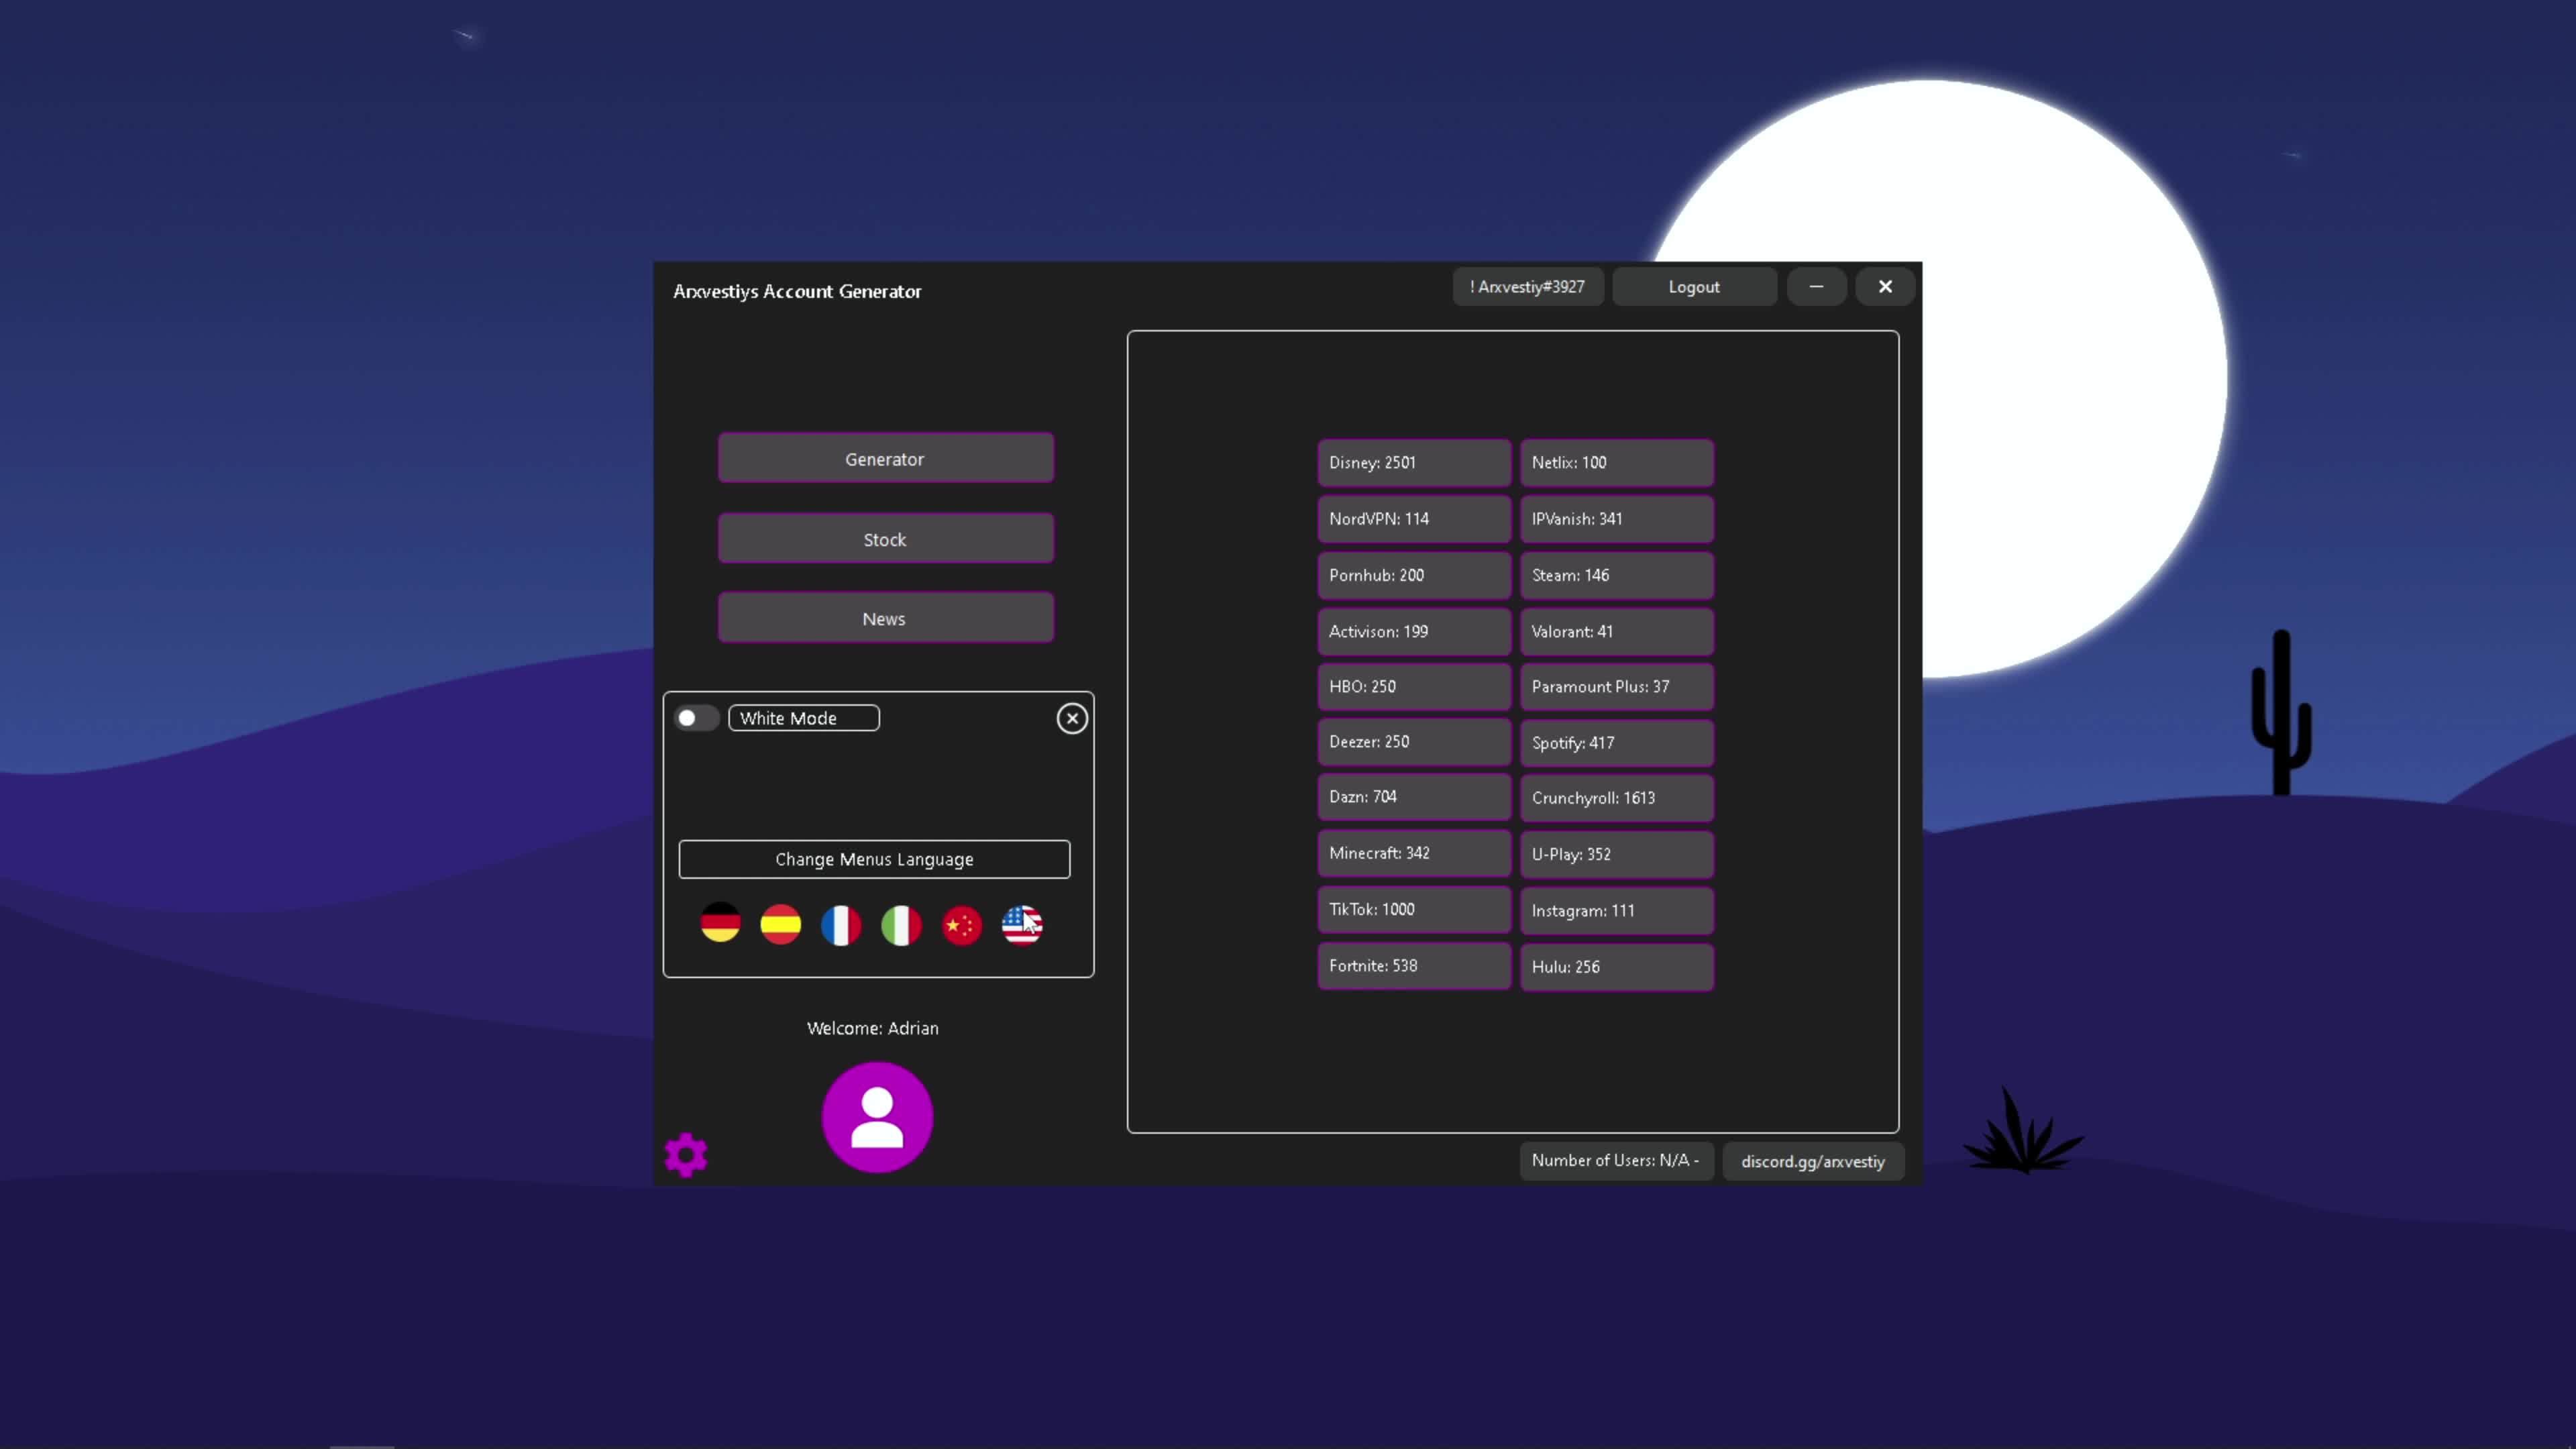Open the News section
The height and width of the screenshot is (1449, 2576).
click(x=885, y=618)
